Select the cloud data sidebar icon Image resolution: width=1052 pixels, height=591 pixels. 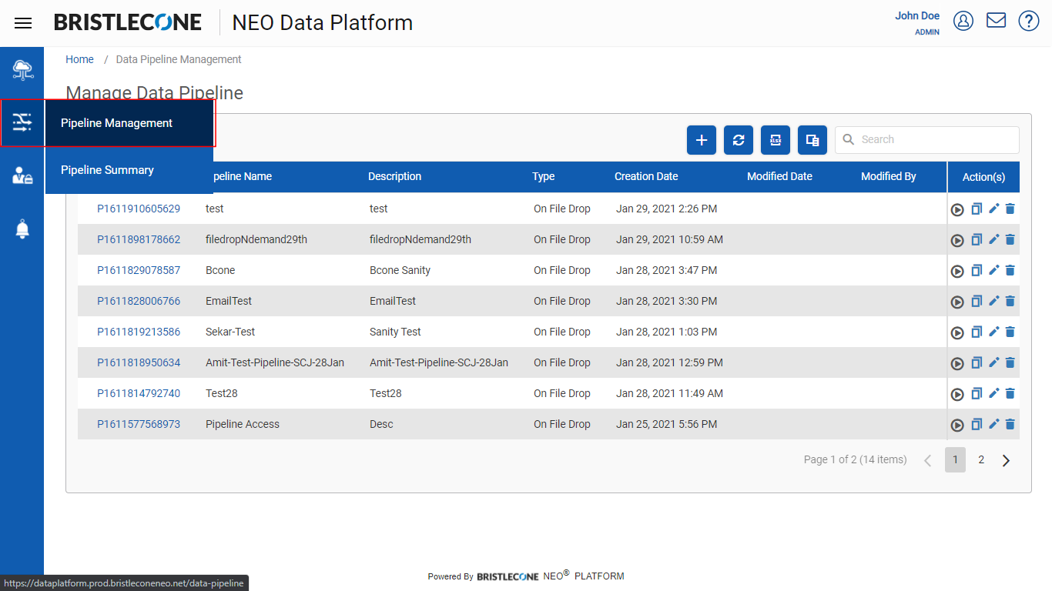click(x=22, y=70)
